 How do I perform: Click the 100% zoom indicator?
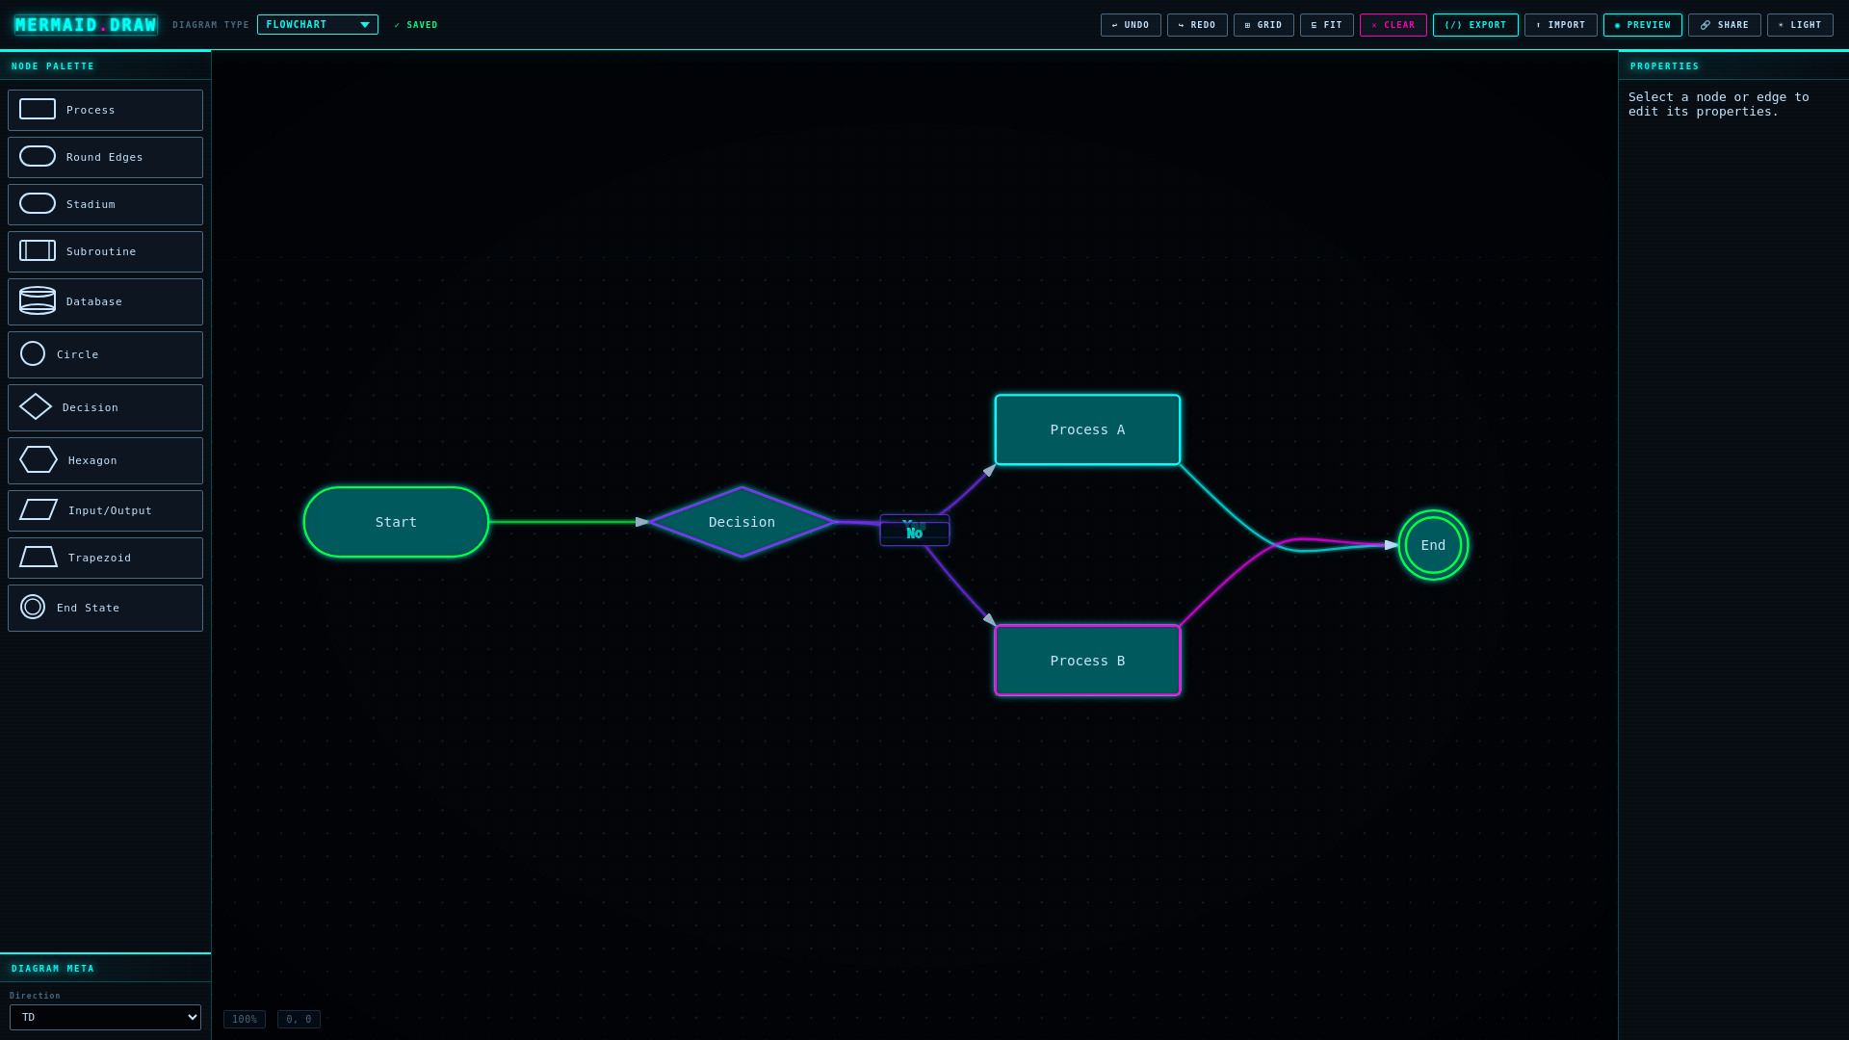pos(245,1019)
